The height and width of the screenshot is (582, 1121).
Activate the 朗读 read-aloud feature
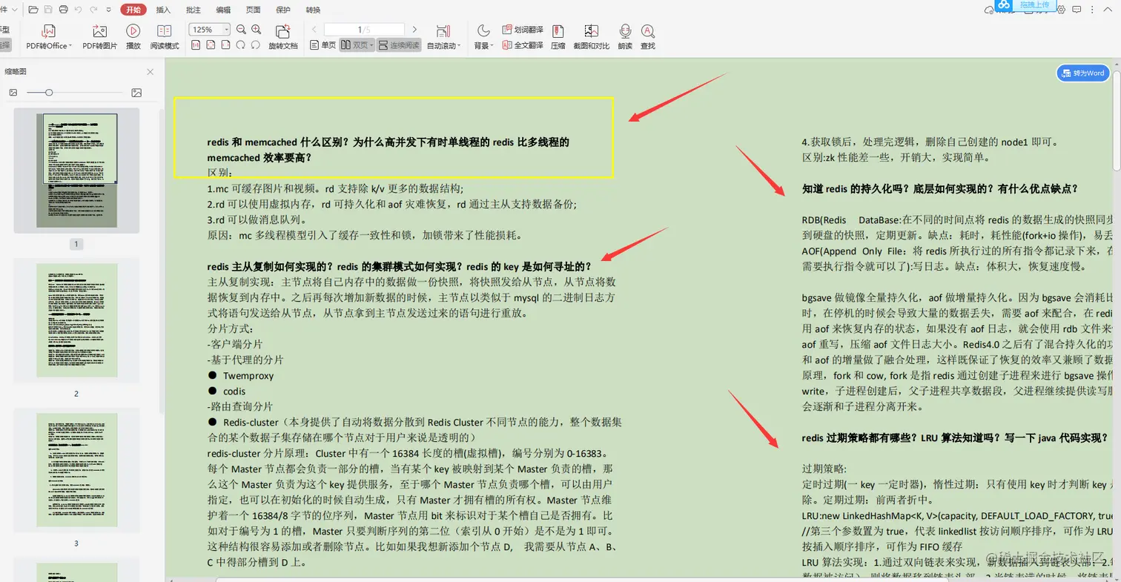pyautogui.click(x=625, y=39)
